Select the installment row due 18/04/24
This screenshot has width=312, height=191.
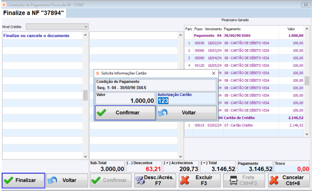pyautogui.click(x=245, y=58)
